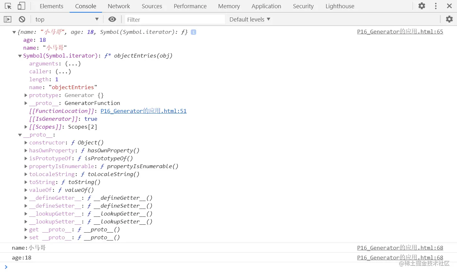Toggle the device toolbar icon
This screenshot has height=274, width=457.
tap(21, 6)
